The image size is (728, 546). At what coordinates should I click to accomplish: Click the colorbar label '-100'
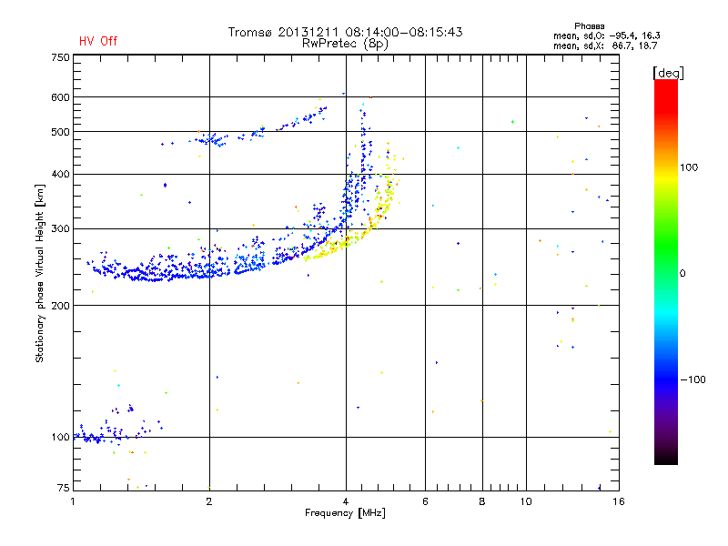693,379
